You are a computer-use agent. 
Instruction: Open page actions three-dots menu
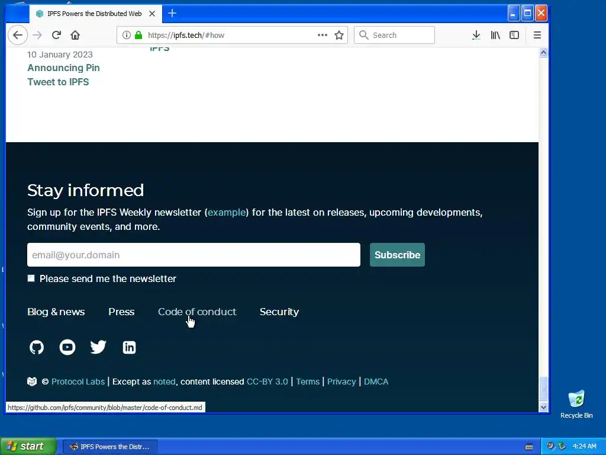pos(323,35)
